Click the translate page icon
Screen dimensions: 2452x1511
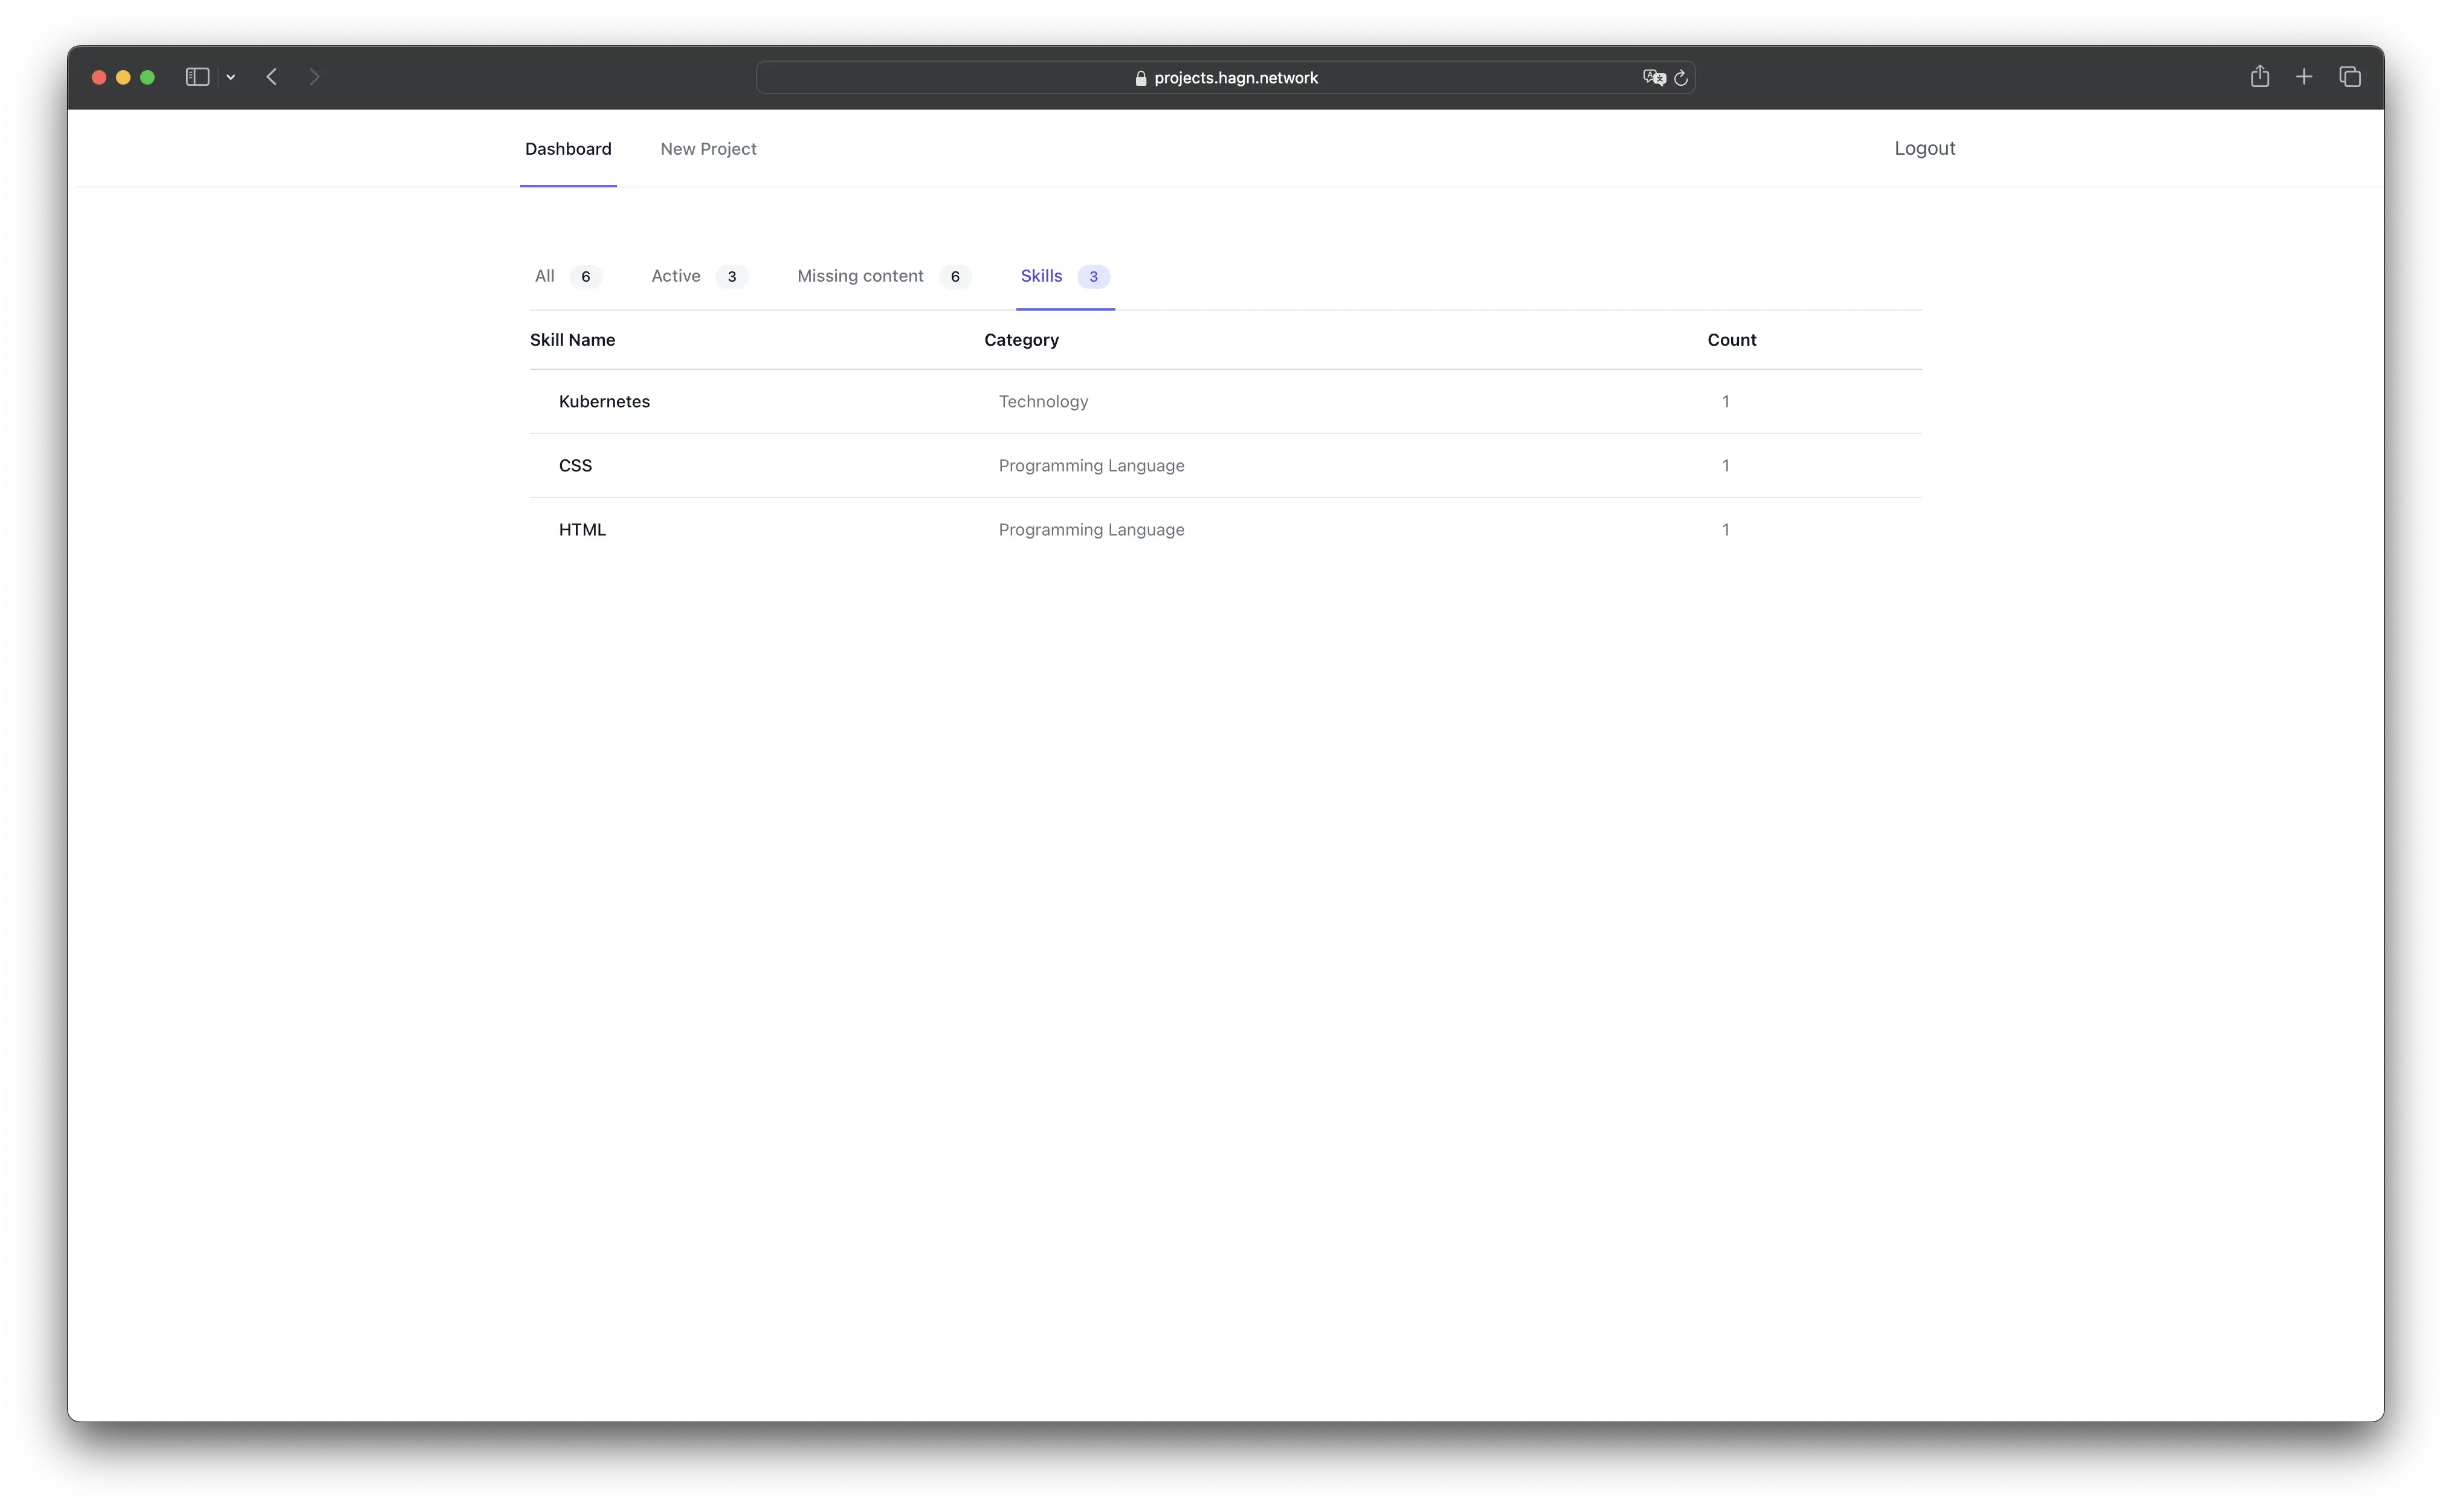(x=1653, y=78)
